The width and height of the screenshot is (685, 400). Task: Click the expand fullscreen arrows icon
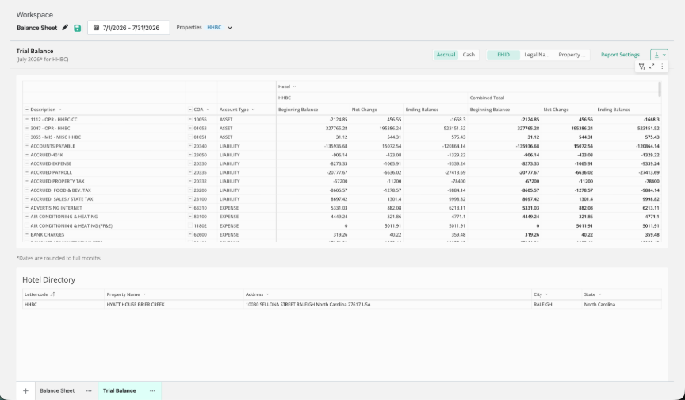[652, 67]
